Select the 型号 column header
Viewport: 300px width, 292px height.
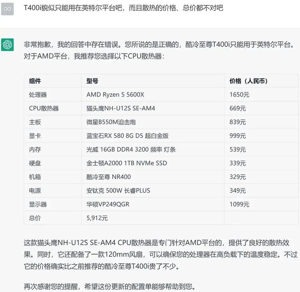tap(92, 81)
